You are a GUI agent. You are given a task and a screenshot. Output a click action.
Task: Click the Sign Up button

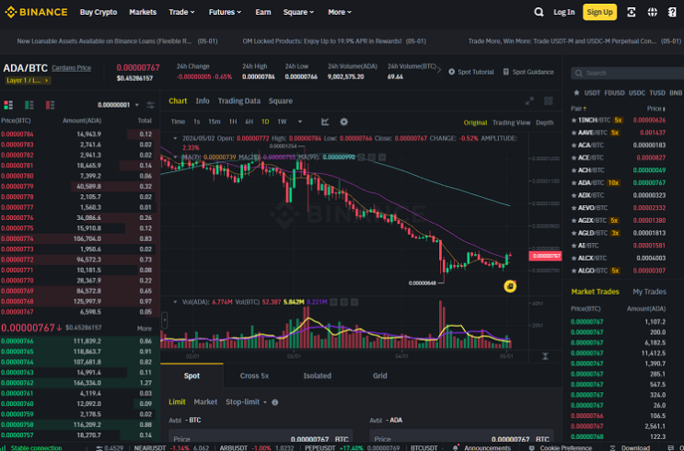(600, 12)
